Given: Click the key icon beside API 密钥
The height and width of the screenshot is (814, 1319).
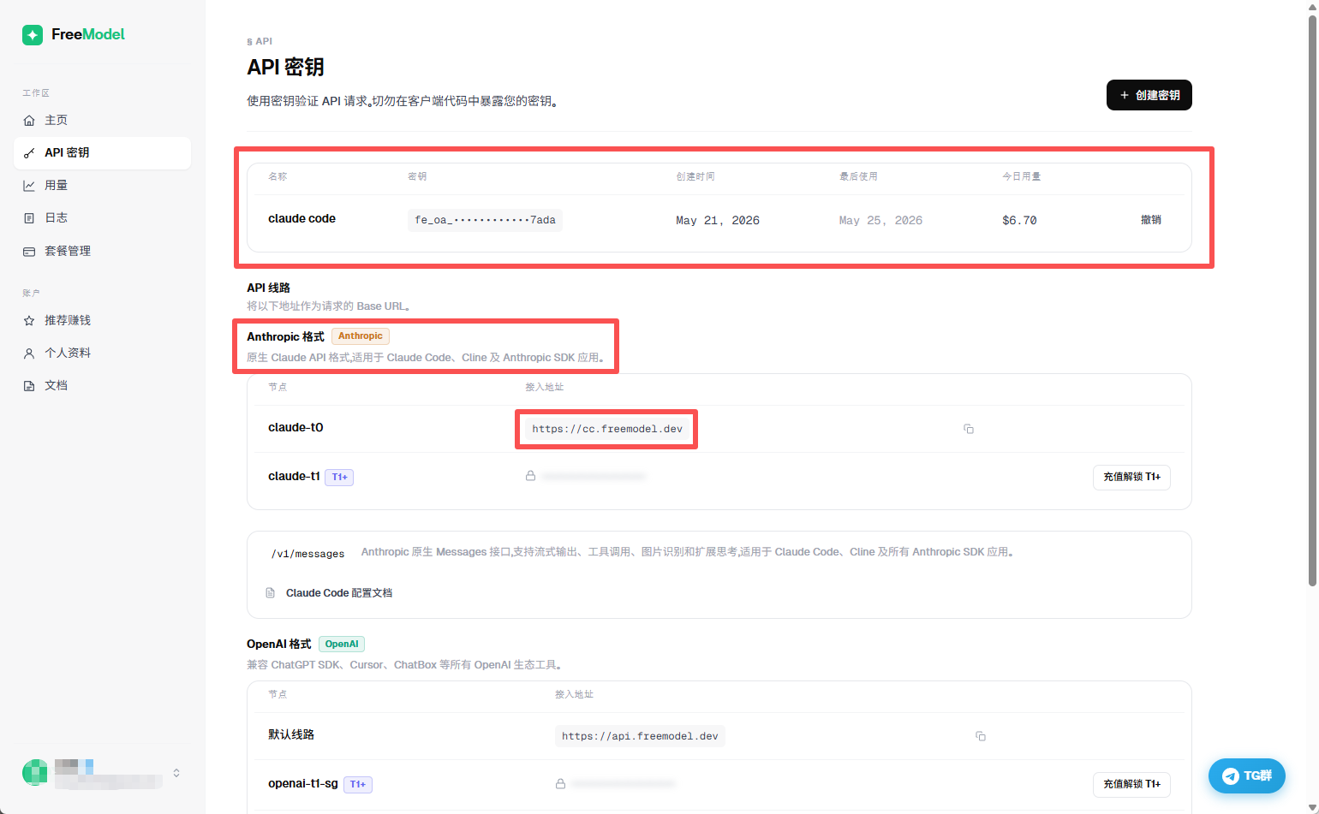Looking at the screenshot, I should coord(29,153).
